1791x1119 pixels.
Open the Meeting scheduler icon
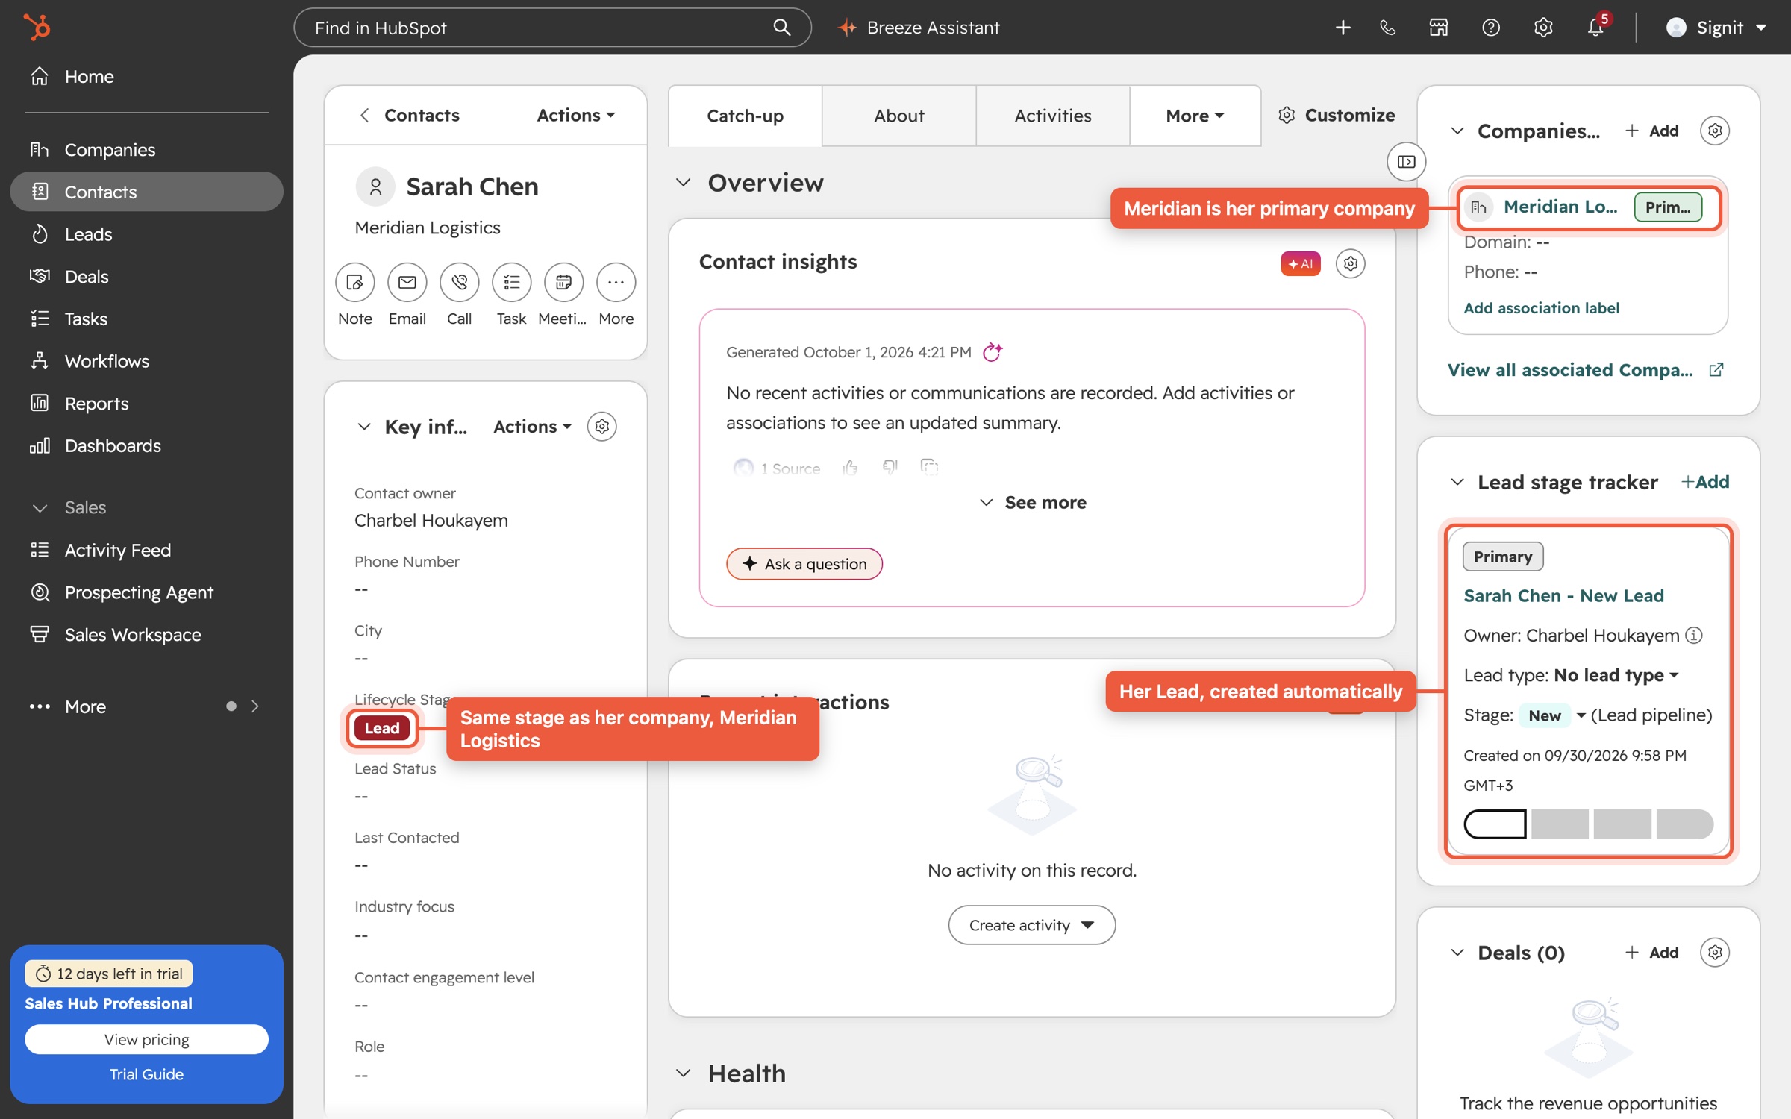pyautogui.click(x=563, y=282)
